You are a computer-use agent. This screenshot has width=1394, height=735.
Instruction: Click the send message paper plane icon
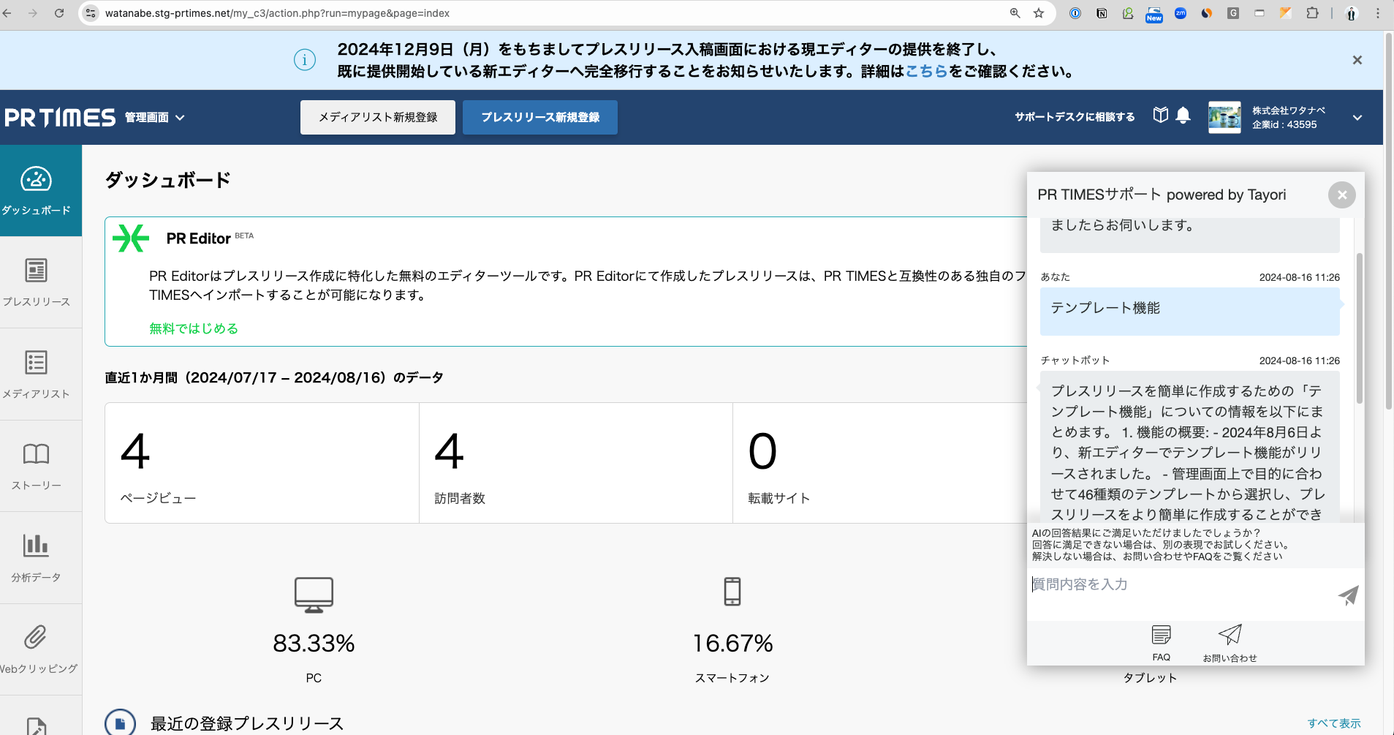click(1349, 595)
